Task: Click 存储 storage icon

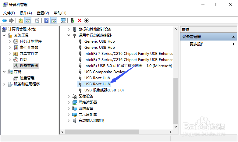Action: [x=10, y=72]
